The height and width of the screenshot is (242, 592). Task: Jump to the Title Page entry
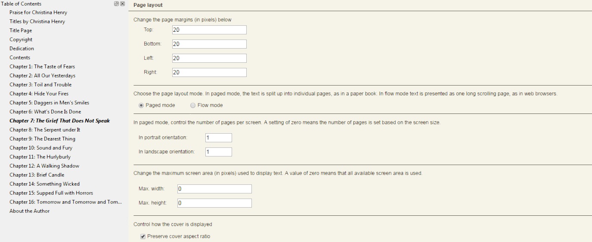pyautogui.click(x=21, y=31)
